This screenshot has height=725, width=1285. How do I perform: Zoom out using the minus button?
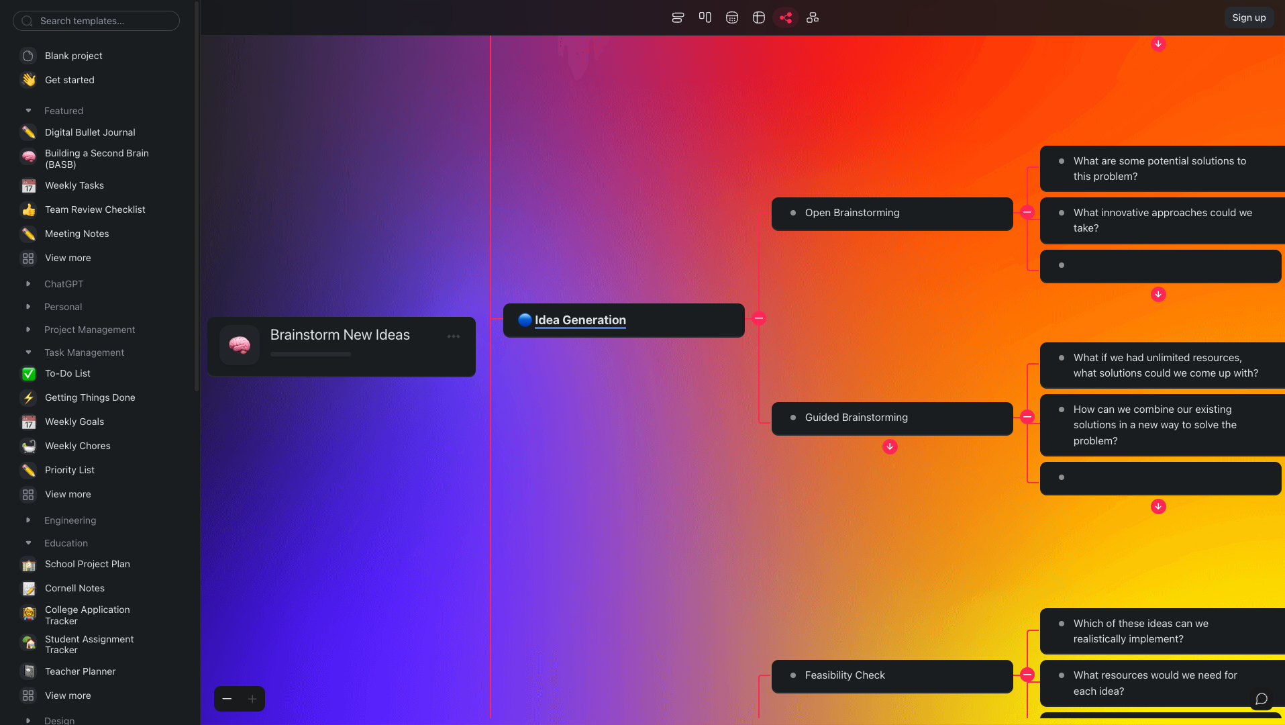pos(227,699)
